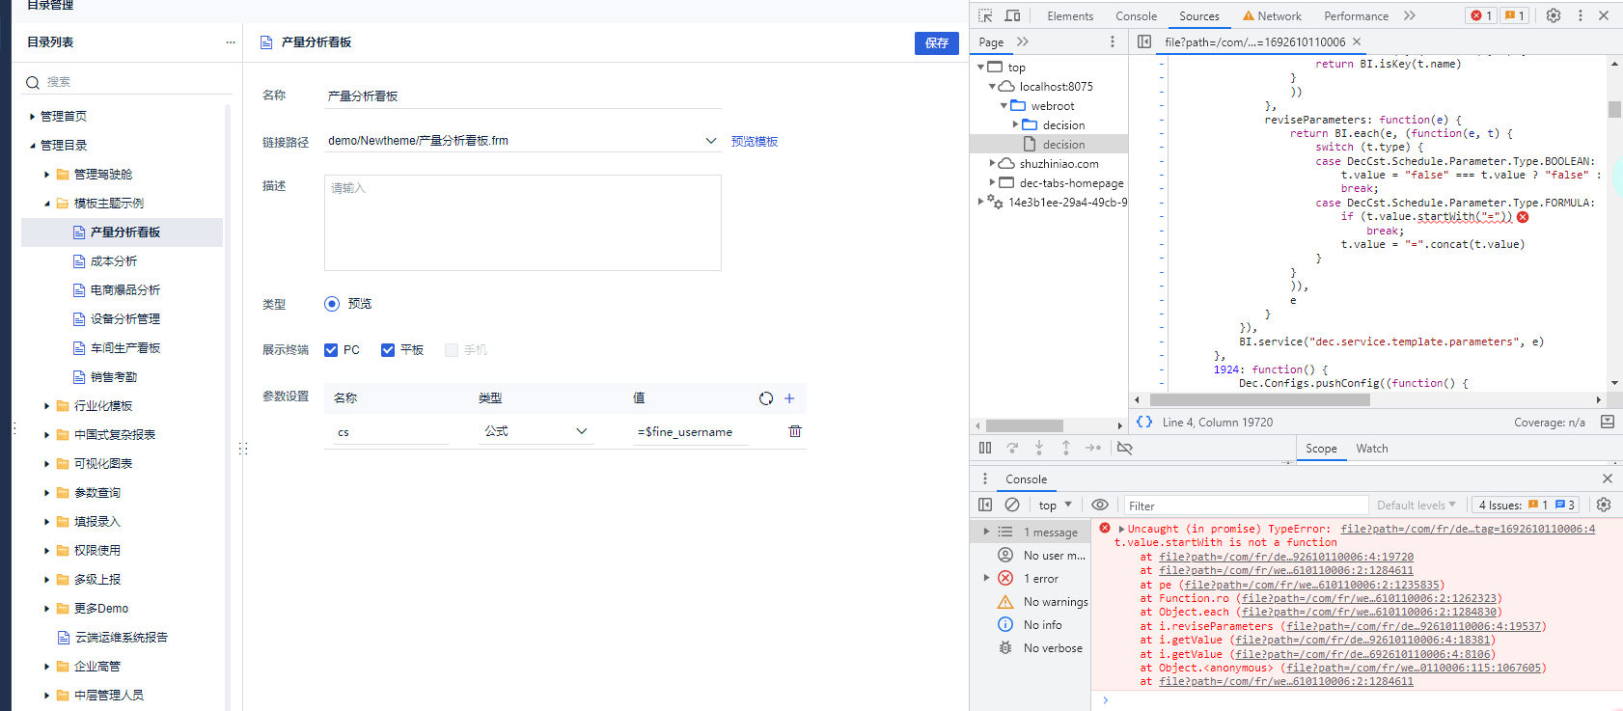The width and height of the screenshot is (1623, 711).
Task: Open DevTools settings gear
Action: (1554, 15)
